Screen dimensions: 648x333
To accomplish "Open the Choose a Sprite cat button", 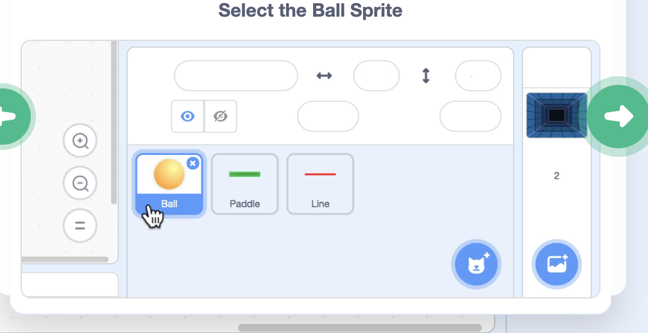I will pyautogui.click(x=476, y=263).
